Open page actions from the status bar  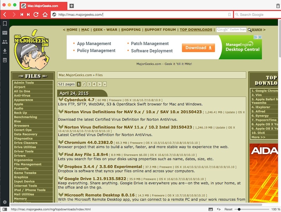(219, 209)
